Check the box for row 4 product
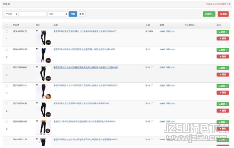The width and height of the screenshot is (234, 148). point(7,86)
